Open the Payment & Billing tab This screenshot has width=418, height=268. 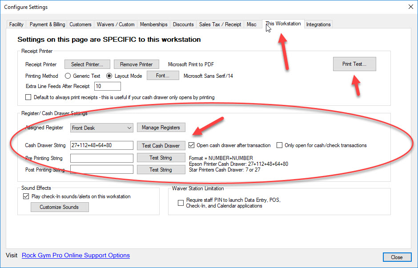47,24
